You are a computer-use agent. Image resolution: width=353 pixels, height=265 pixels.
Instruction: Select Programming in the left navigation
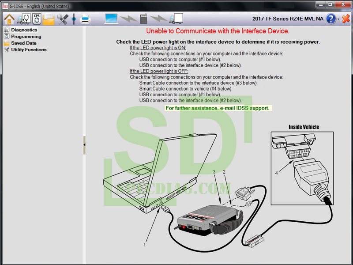tap(26, 37)
